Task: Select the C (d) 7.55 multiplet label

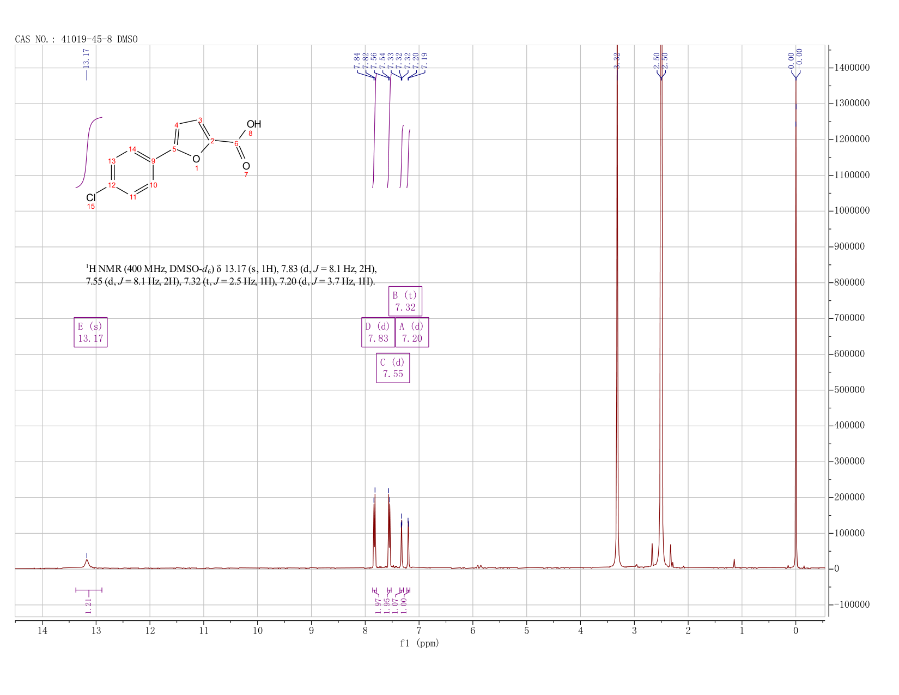Action: pyautogui.click(x=393, y=368)
